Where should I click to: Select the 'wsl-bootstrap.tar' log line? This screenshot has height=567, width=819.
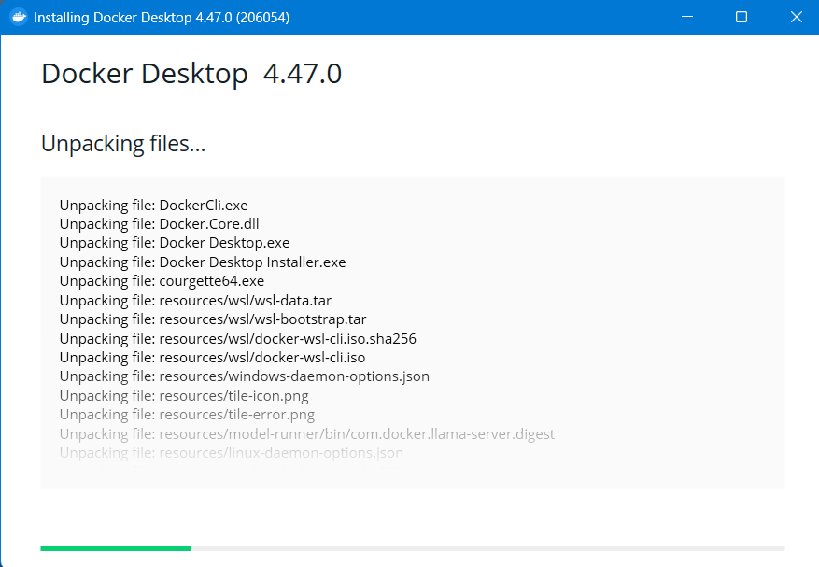click(x=213, y=319)
